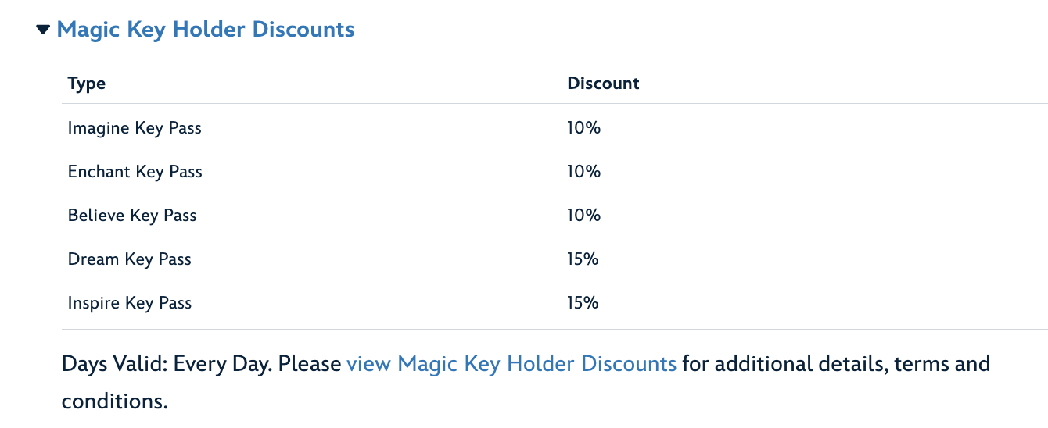
Task: Collapse the Magic Key Holder Discounts triangle
Action: (43, 30)
